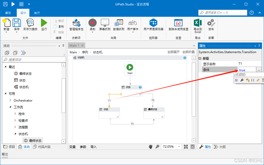The width and height of the screenshot is (264, 165).
Task: Collapse the ribbon with the chevron
Action: pos(259,13)
